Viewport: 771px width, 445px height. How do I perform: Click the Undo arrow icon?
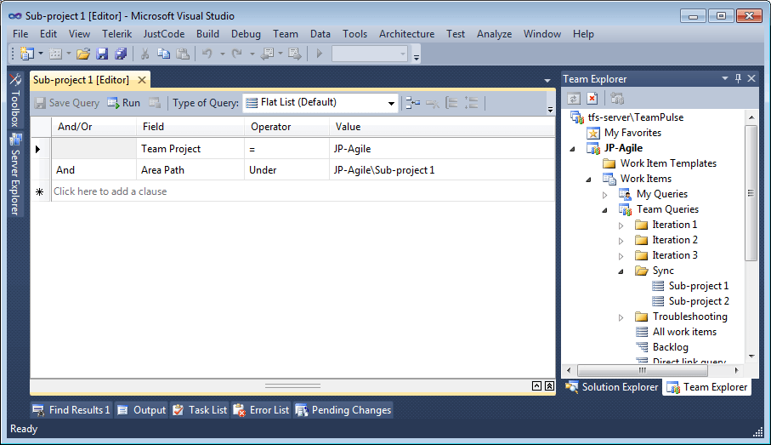pos(207,53)
